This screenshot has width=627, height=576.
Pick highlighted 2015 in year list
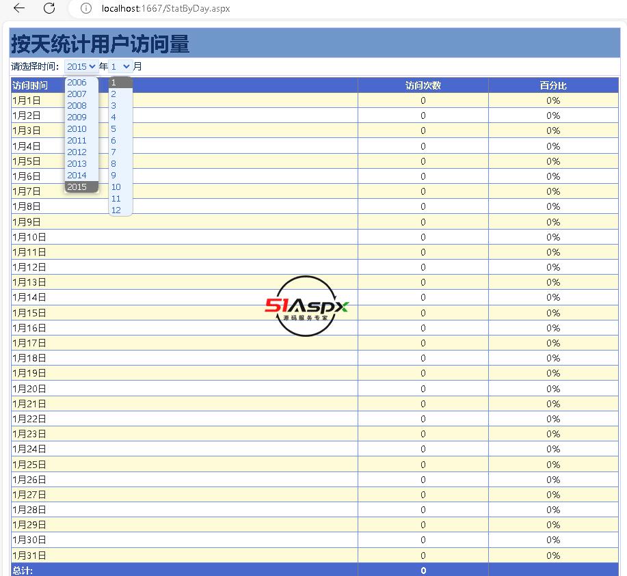click(77, 187)
